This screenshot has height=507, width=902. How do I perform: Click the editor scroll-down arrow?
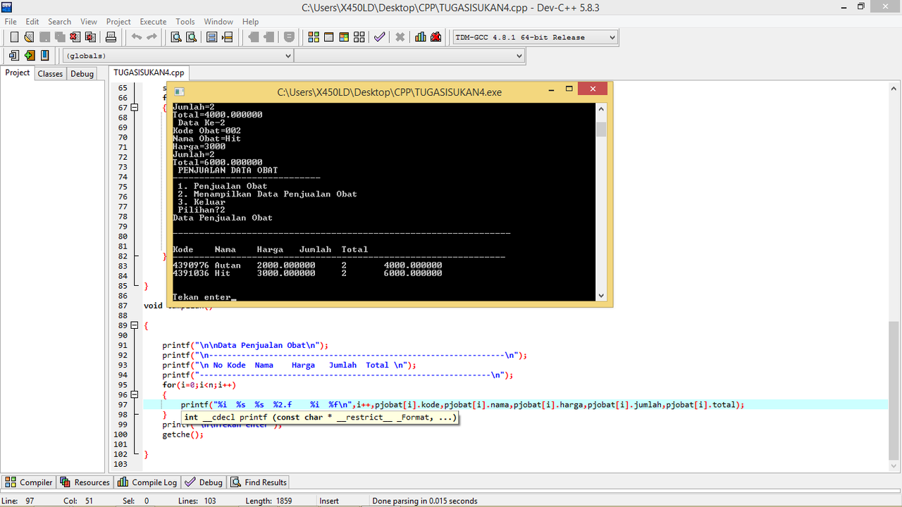[x=894, y=465]
